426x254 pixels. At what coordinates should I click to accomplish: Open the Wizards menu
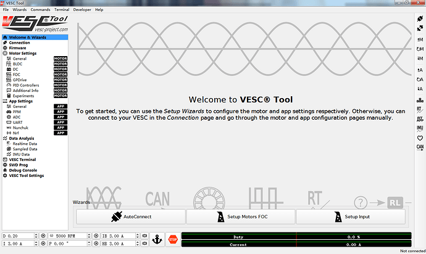(x=19, y=10)
